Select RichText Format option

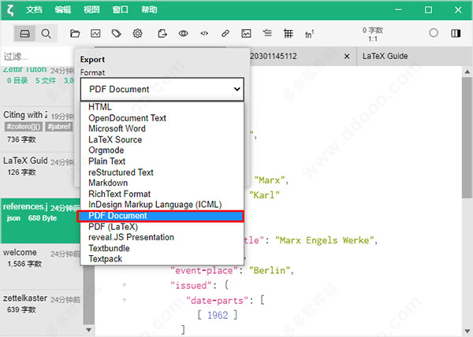[x=162, y=194]
